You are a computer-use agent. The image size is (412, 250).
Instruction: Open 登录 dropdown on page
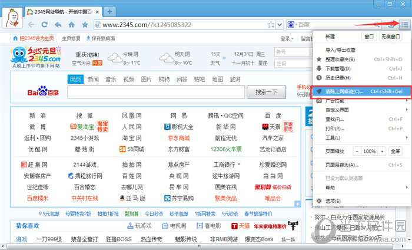click(287, 39)
